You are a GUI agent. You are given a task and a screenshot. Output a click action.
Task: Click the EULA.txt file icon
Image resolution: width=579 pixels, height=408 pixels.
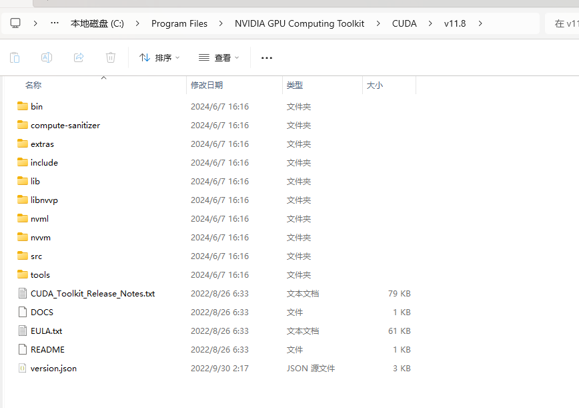23,331
